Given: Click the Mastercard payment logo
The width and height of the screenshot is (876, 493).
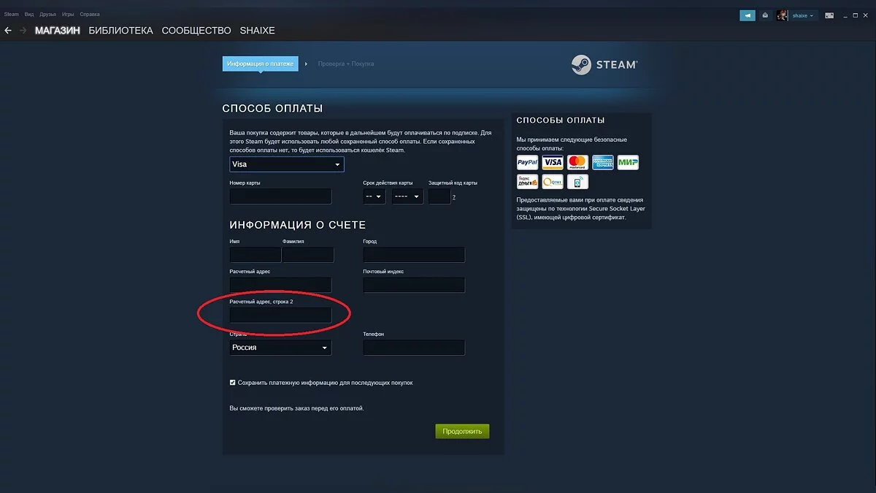Looking at the screenshot, I should (x=577, y=162).
